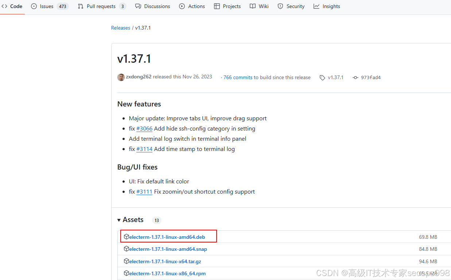
Task: Click 'Major update: Improve tabs UI' item
Action: [x=198, y=118]
